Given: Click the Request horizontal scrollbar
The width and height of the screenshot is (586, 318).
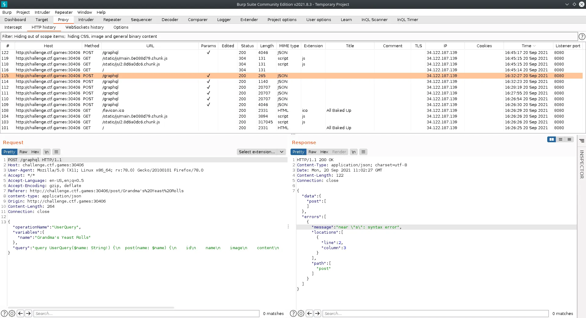Looking at the screenshot, I should pos(91,308).
